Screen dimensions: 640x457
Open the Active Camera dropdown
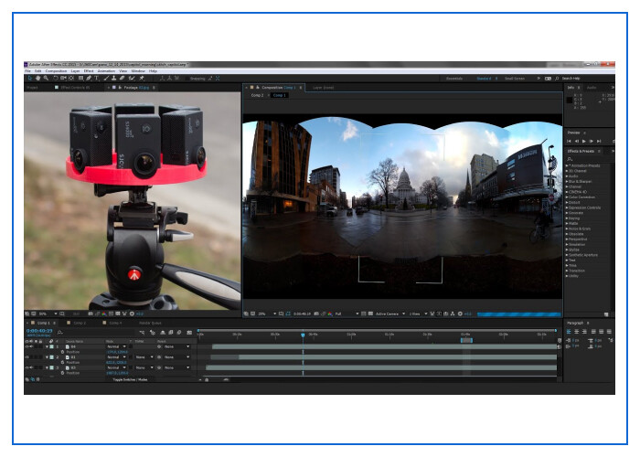click(x=390, y=314)
